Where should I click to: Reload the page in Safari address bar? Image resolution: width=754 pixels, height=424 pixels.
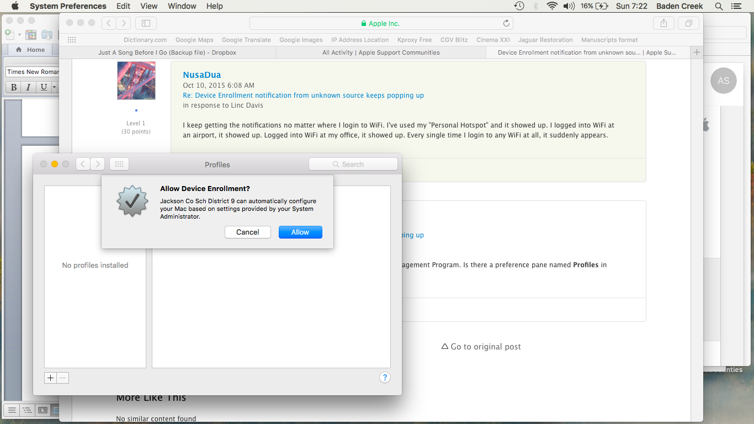pyautogui.click(x=506, y=23)
